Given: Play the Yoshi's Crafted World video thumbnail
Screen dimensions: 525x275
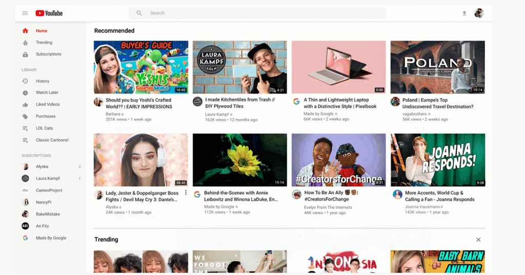Looking at the screenshot, I should pyautogui.click(x=141, y=67).
